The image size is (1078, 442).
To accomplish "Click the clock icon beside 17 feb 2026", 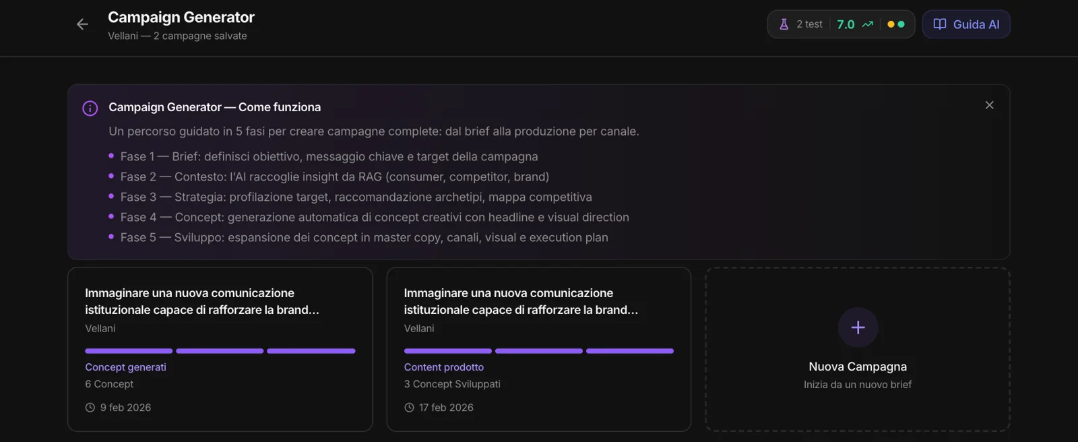I will coord(409,408).
